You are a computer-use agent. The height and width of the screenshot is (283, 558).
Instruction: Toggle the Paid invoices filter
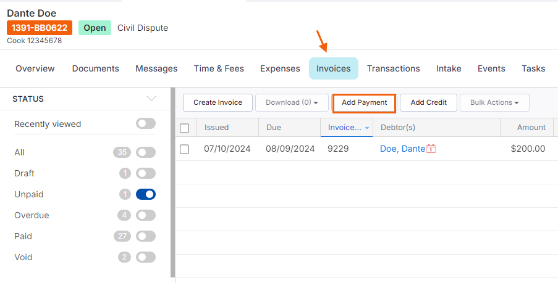(146, 236)
